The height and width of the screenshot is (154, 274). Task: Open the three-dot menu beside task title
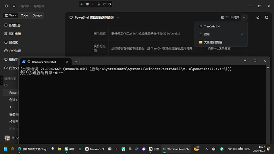119,17
